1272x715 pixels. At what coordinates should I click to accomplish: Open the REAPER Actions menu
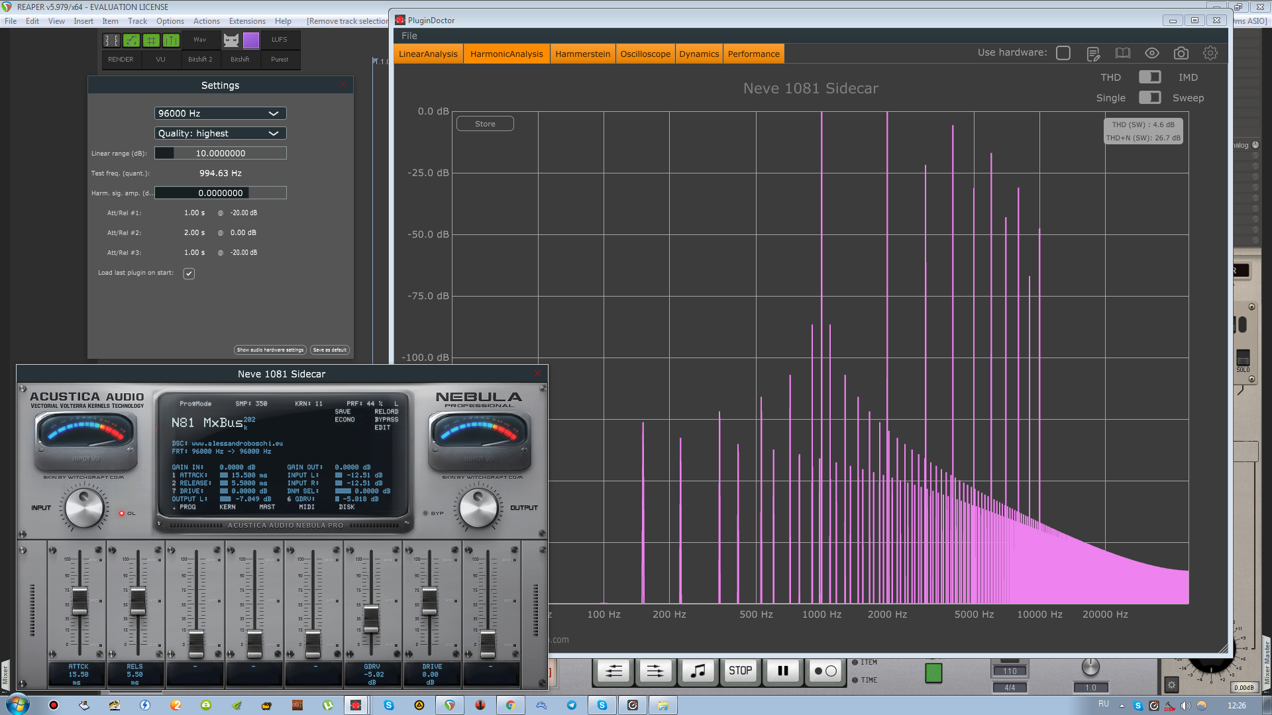click(x=207, y=21)
